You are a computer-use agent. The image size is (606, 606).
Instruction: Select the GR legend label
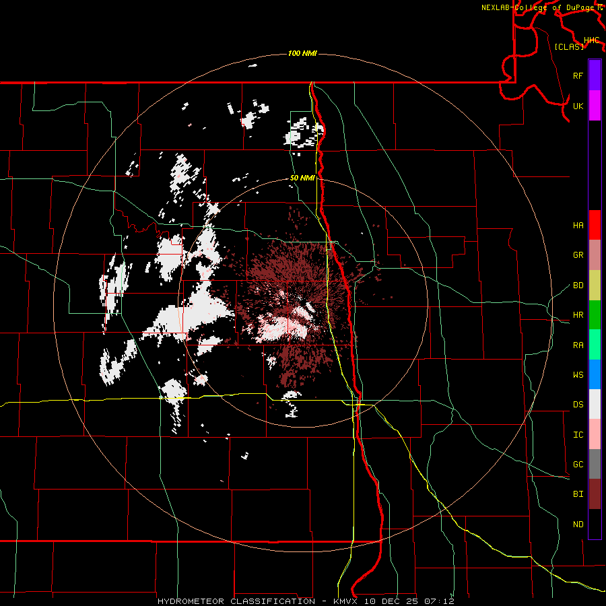(x=578, y=255)
